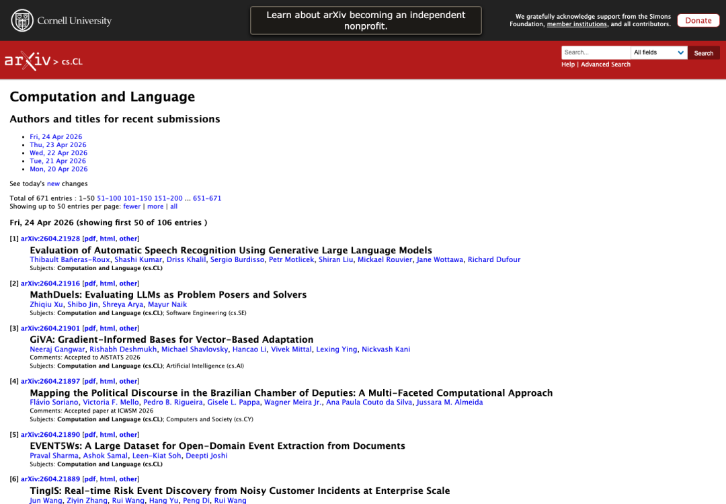Viewport: 726px width, 504px height.
Task: Open author Gisele L. Pappa
Action: click(x=233, y=402)
